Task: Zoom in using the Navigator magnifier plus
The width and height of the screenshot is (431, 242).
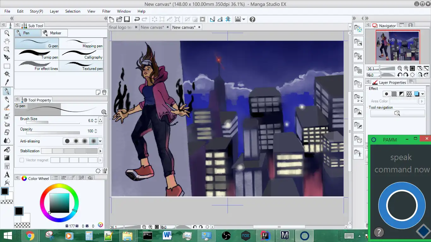Action: point(406,68)
